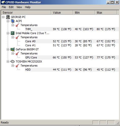Open the File menu
Screen dimensions: 120x126
point(4,7)
